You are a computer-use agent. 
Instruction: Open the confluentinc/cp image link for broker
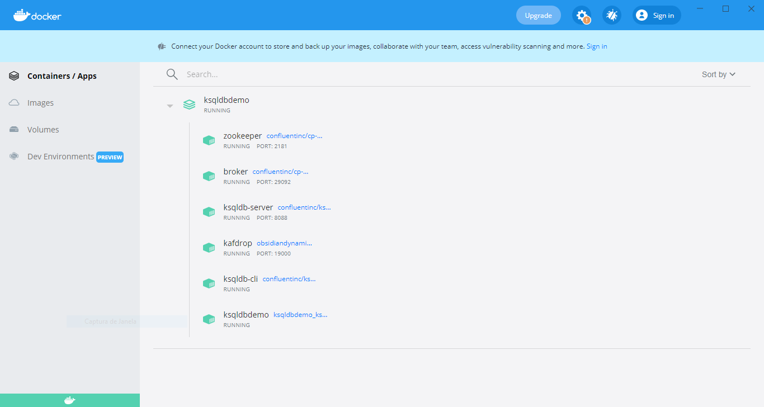point(280,171)
